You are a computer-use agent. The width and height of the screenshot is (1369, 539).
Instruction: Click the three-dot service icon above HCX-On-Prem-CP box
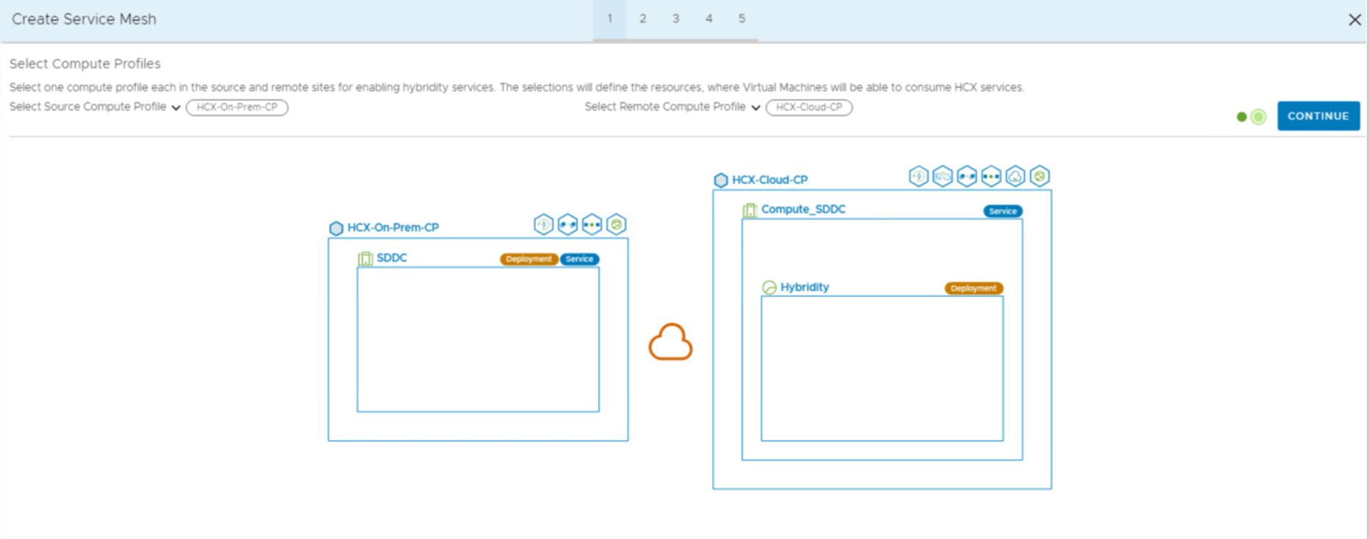click(x=592, y=224)
